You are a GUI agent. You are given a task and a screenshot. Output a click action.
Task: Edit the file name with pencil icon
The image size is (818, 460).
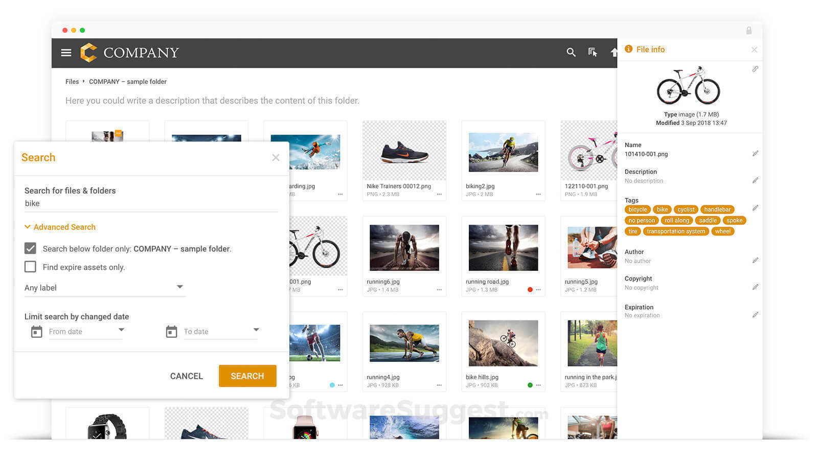coord(755,153)
